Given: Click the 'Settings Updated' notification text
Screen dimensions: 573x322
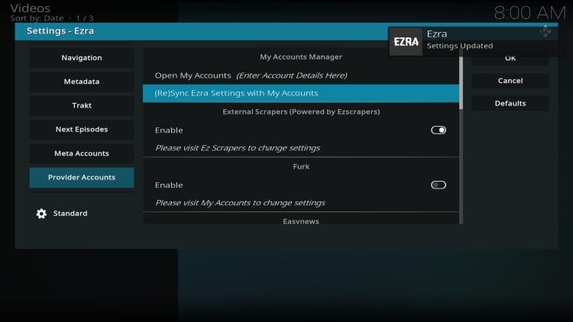Looking at the screenshot, I should (460, 46).
